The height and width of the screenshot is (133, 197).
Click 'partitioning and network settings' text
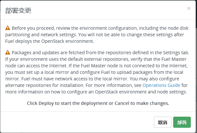click(x=41, y=35)
